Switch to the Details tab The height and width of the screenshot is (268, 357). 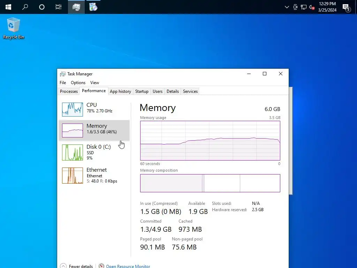pyautogui.click(x=173, y=91)
